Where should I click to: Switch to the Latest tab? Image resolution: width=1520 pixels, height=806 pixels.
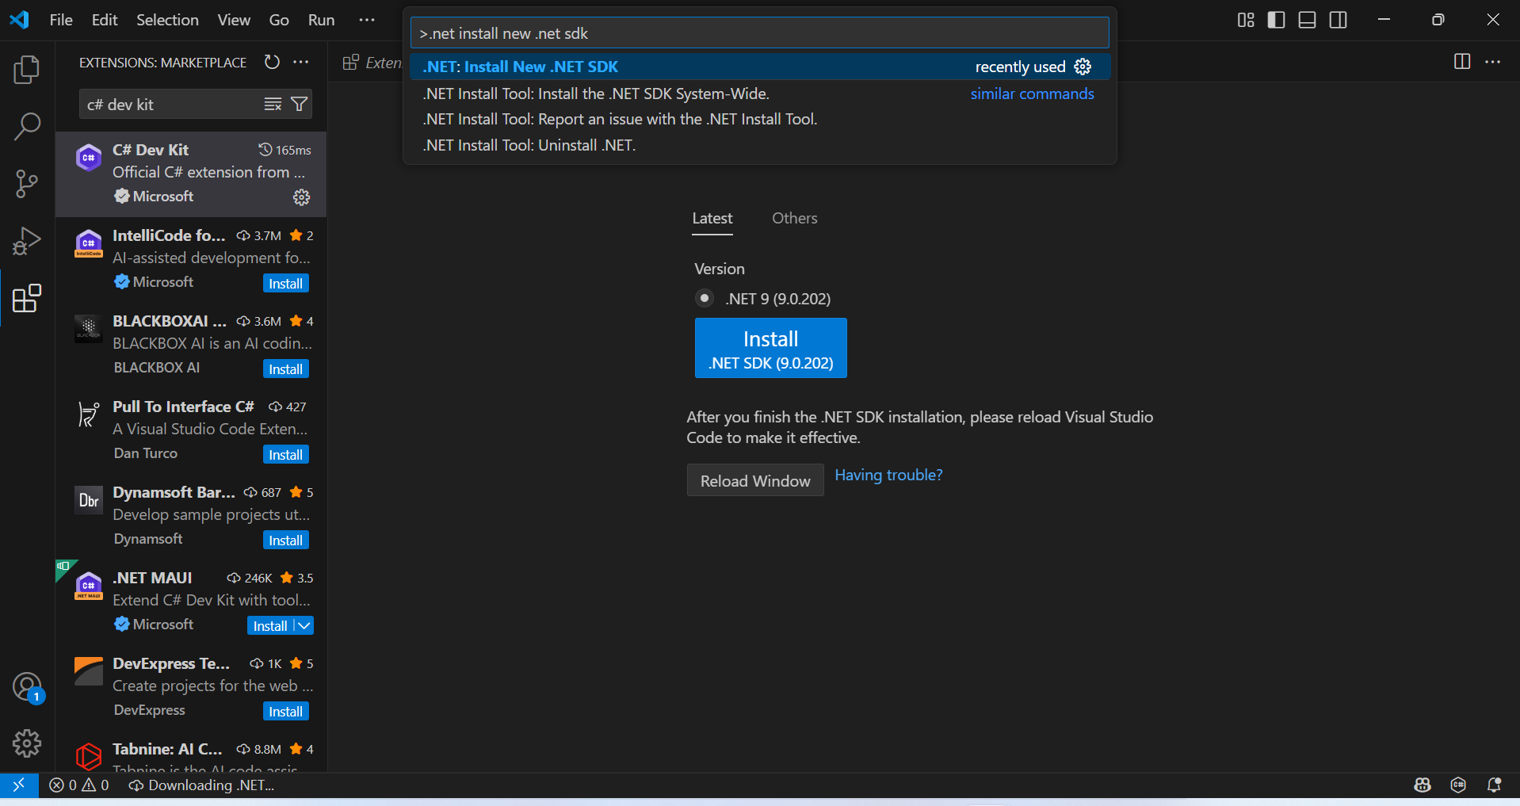tap(712, 218)
